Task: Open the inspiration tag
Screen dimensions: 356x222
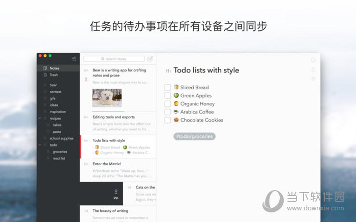Action: 57,112
